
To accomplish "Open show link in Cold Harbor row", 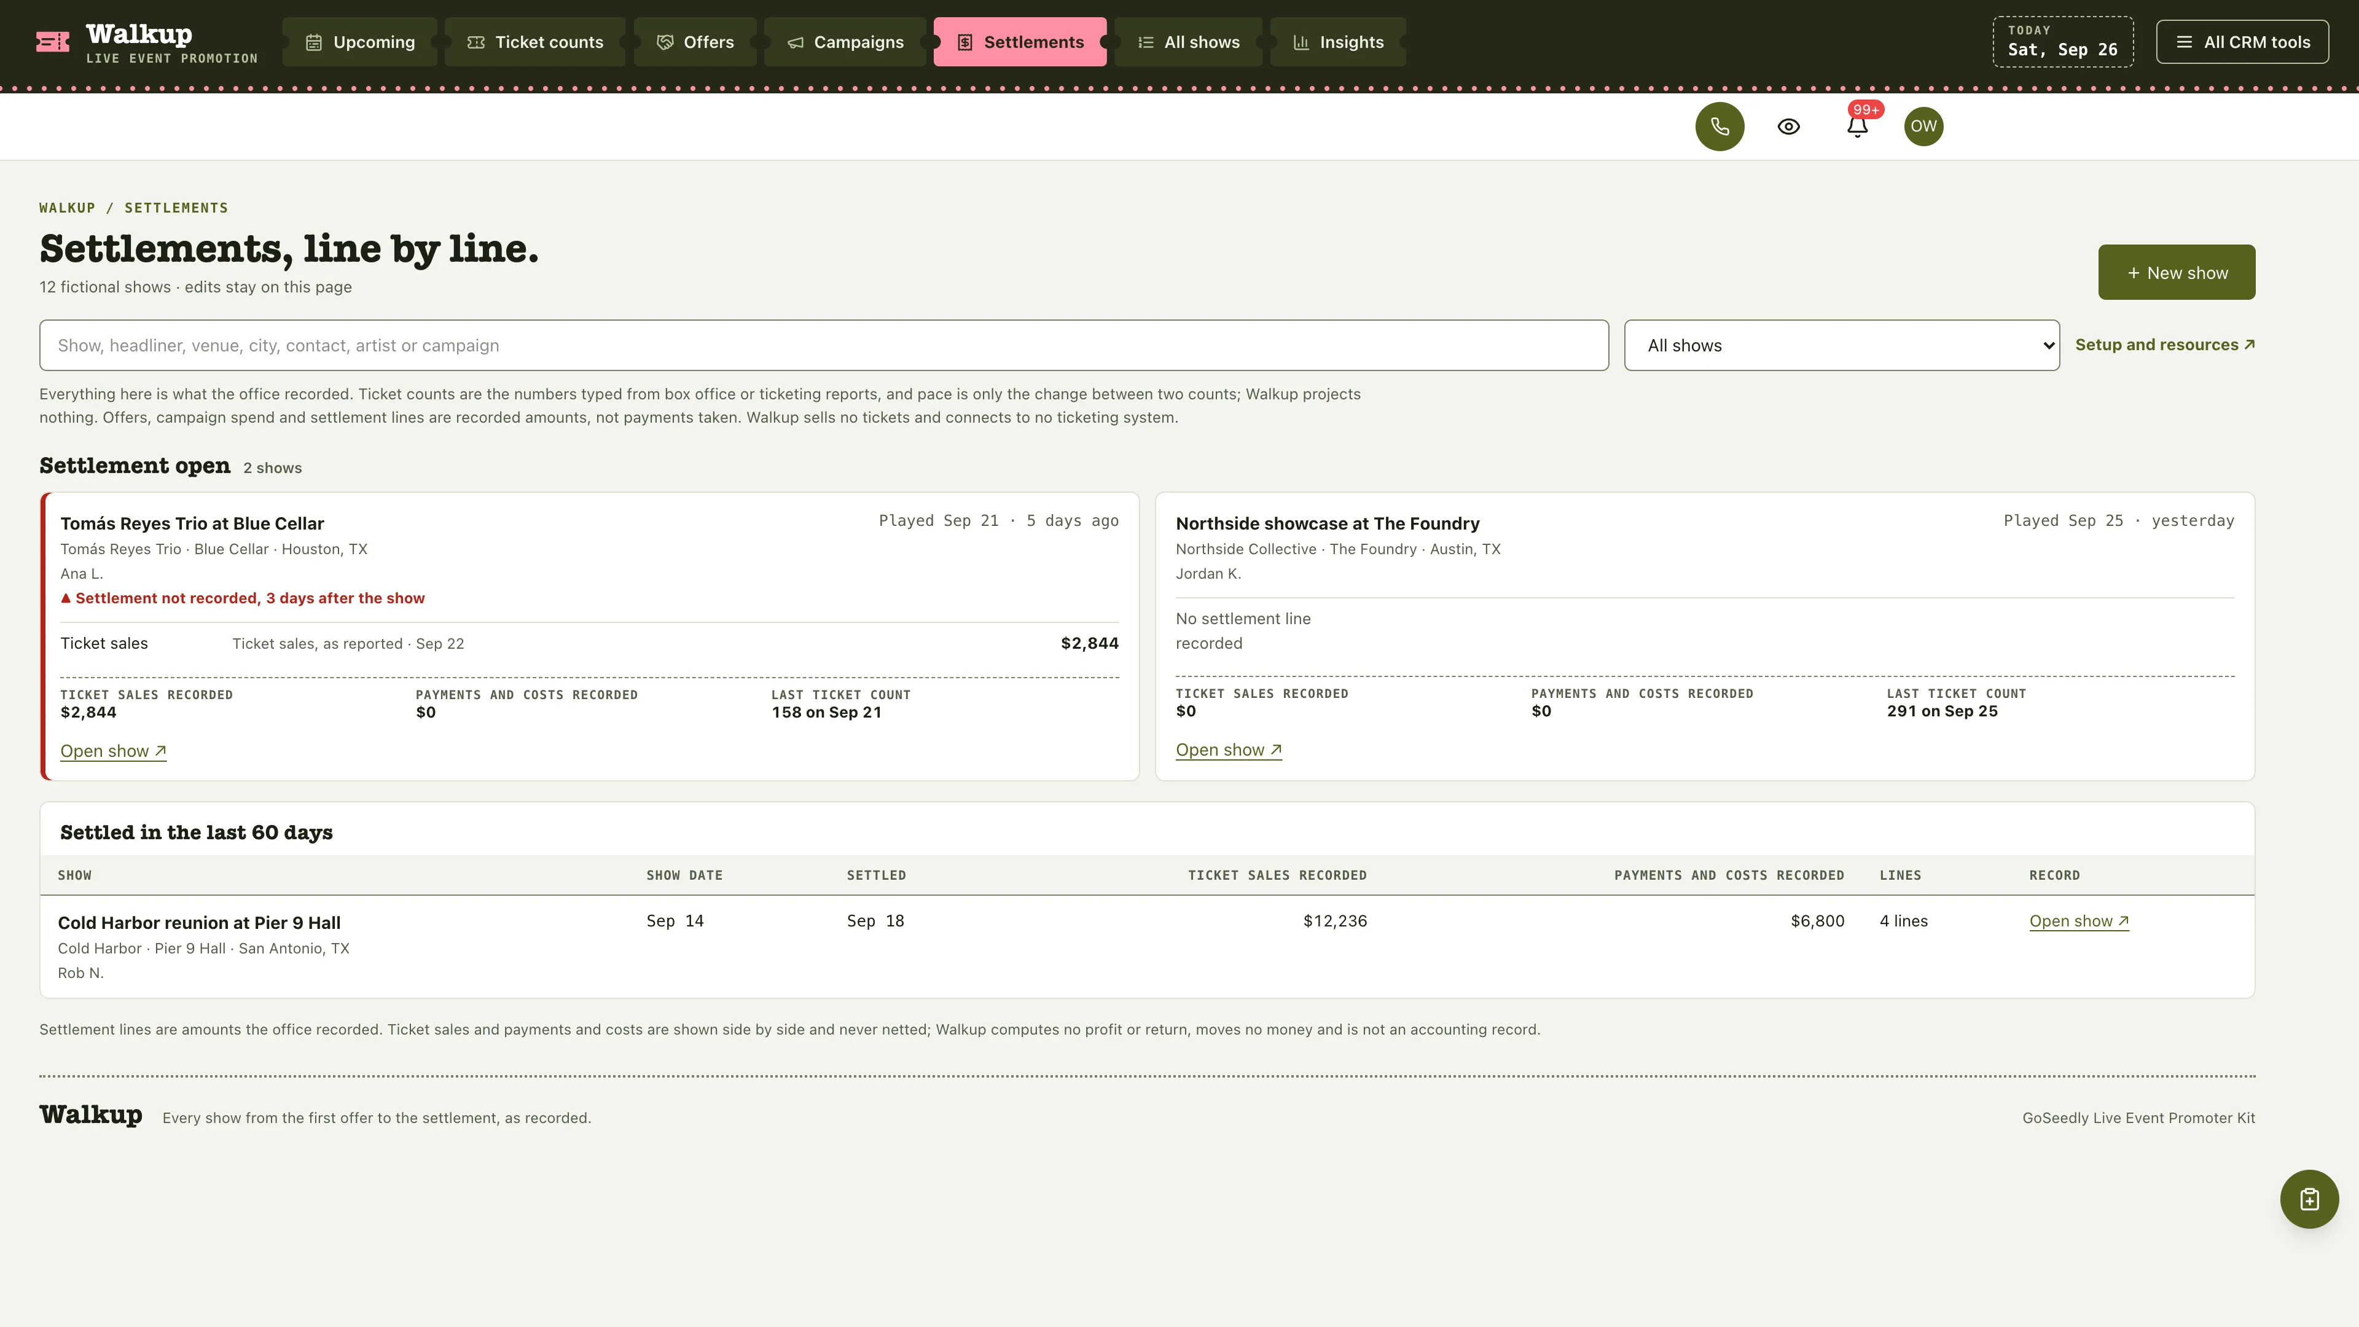I will (x=2079, y=922).
